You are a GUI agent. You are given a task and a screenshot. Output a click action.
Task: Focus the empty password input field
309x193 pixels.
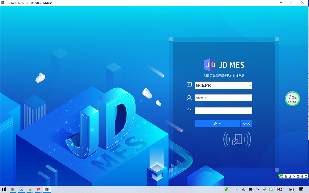[223, 111]
